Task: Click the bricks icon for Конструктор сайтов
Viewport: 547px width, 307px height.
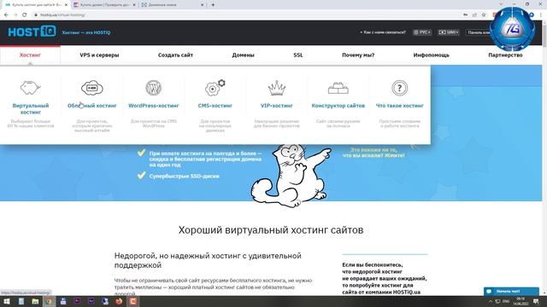Action: (x=338, y=88)
